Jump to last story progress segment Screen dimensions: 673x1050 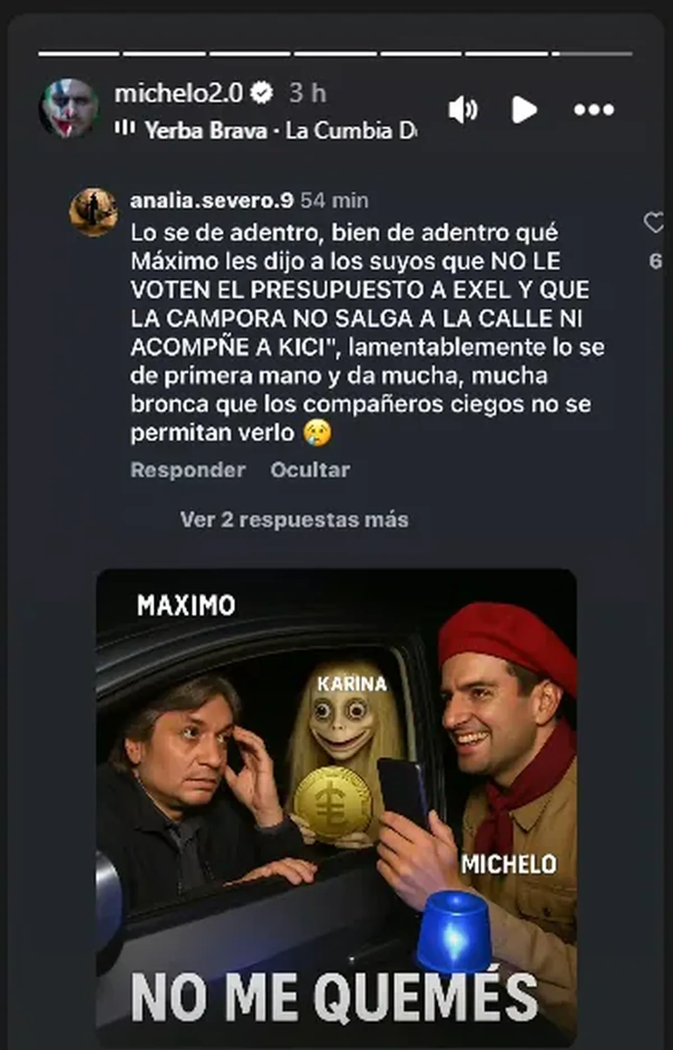(591, 54)
